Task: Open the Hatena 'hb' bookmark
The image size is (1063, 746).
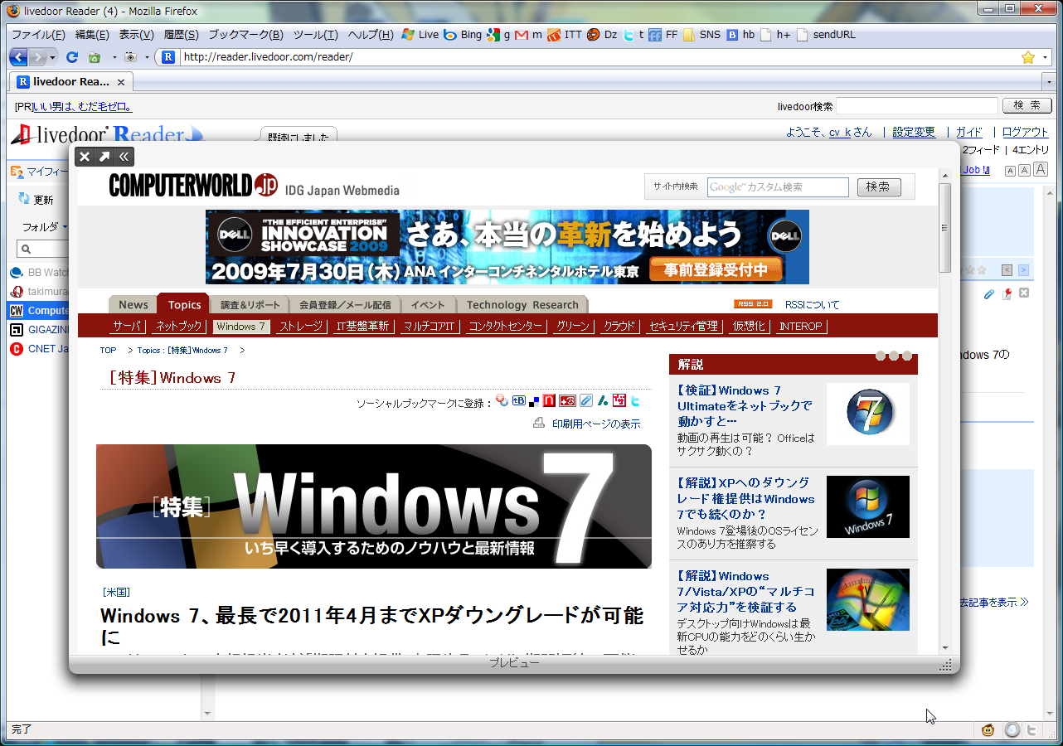Action: point(741,35)
